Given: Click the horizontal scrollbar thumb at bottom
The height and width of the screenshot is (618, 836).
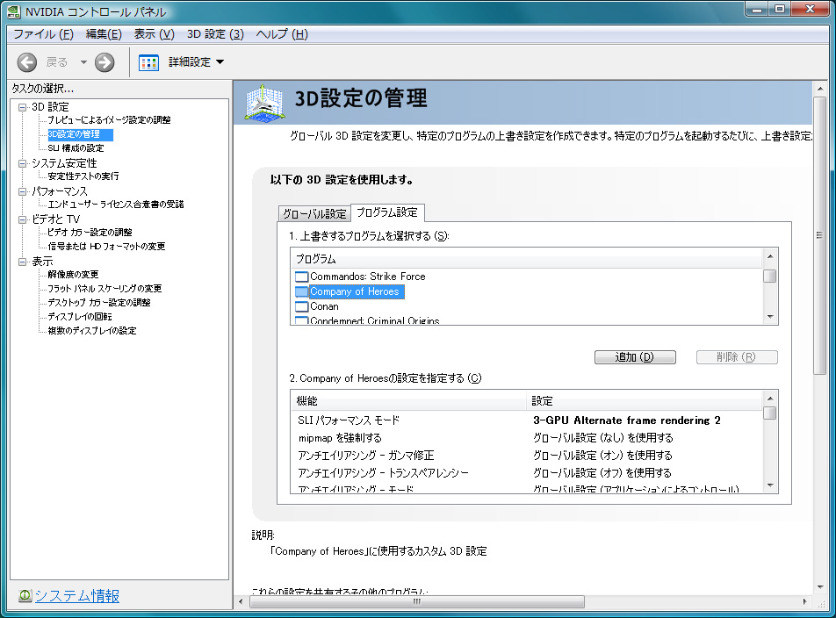Looking at the screenshot, I should (417, 601).
